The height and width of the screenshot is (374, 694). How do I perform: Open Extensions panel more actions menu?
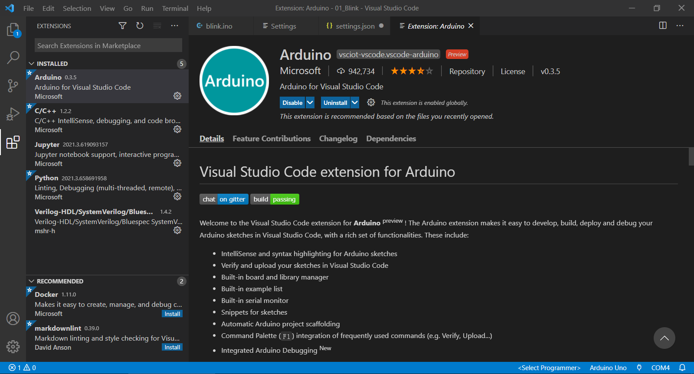[174, 26]
